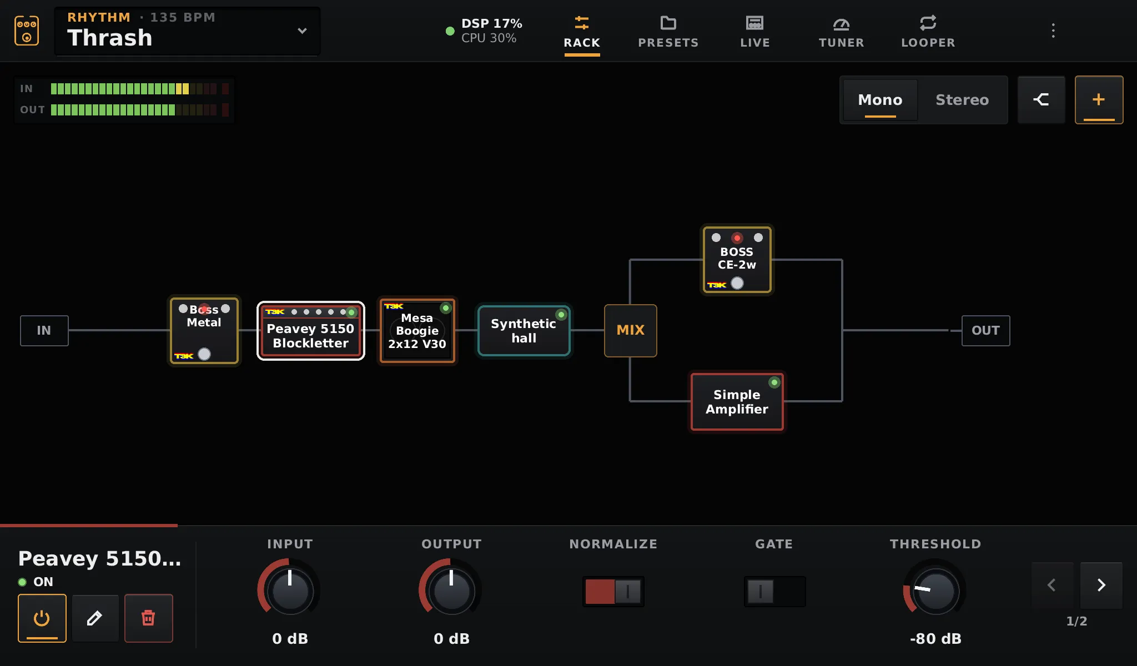The height and width of the screenshot is (666, 1137).
Task: Click the OUTPUT gain knob
Action: 451,590
